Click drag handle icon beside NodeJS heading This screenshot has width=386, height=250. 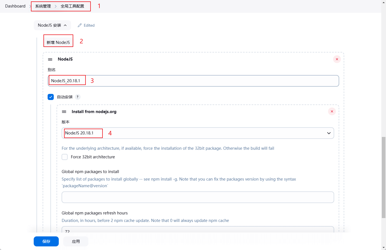click(x=50, y=59)
